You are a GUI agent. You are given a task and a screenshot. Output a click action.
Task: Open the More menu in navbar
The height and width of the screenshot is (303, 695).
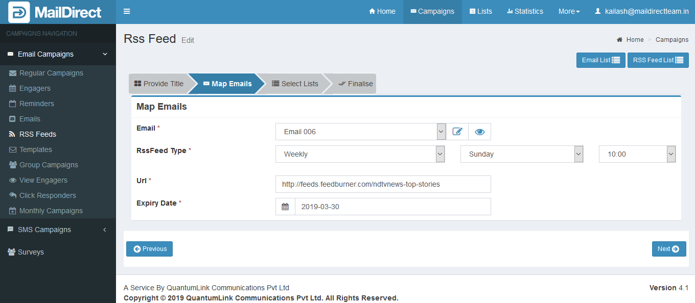(569, 12)
